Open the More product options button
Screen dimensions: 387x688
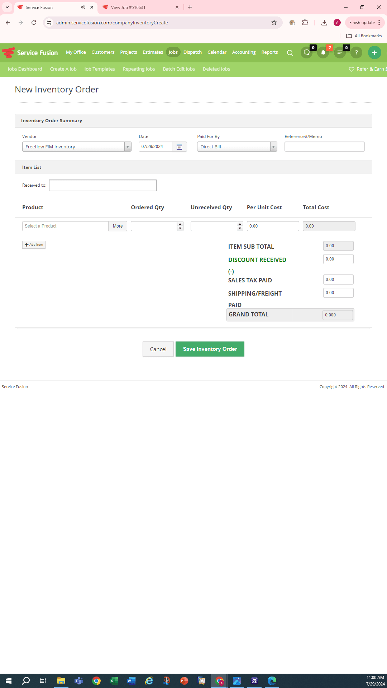118,226
